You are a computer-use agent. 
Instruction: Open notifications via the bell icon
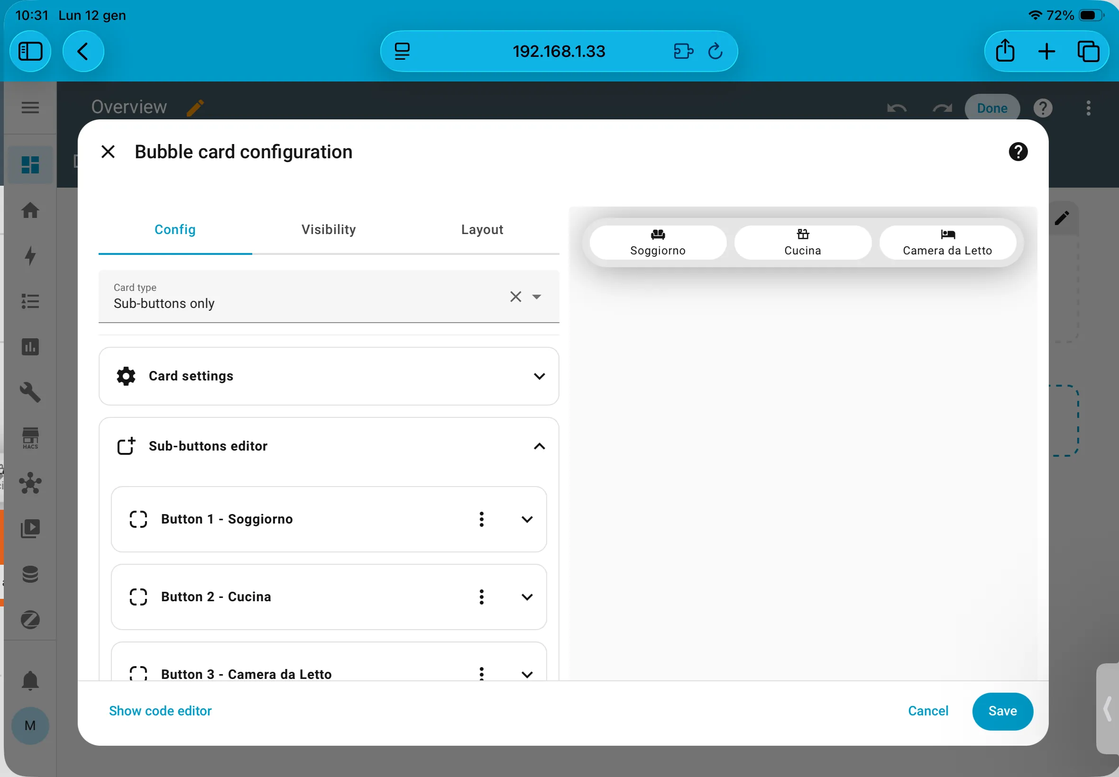(x=30, y=681)
